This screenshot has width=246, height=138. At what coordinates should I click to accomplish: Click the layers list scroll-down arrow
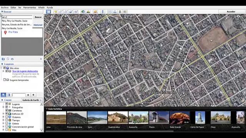tap(42, 130)
